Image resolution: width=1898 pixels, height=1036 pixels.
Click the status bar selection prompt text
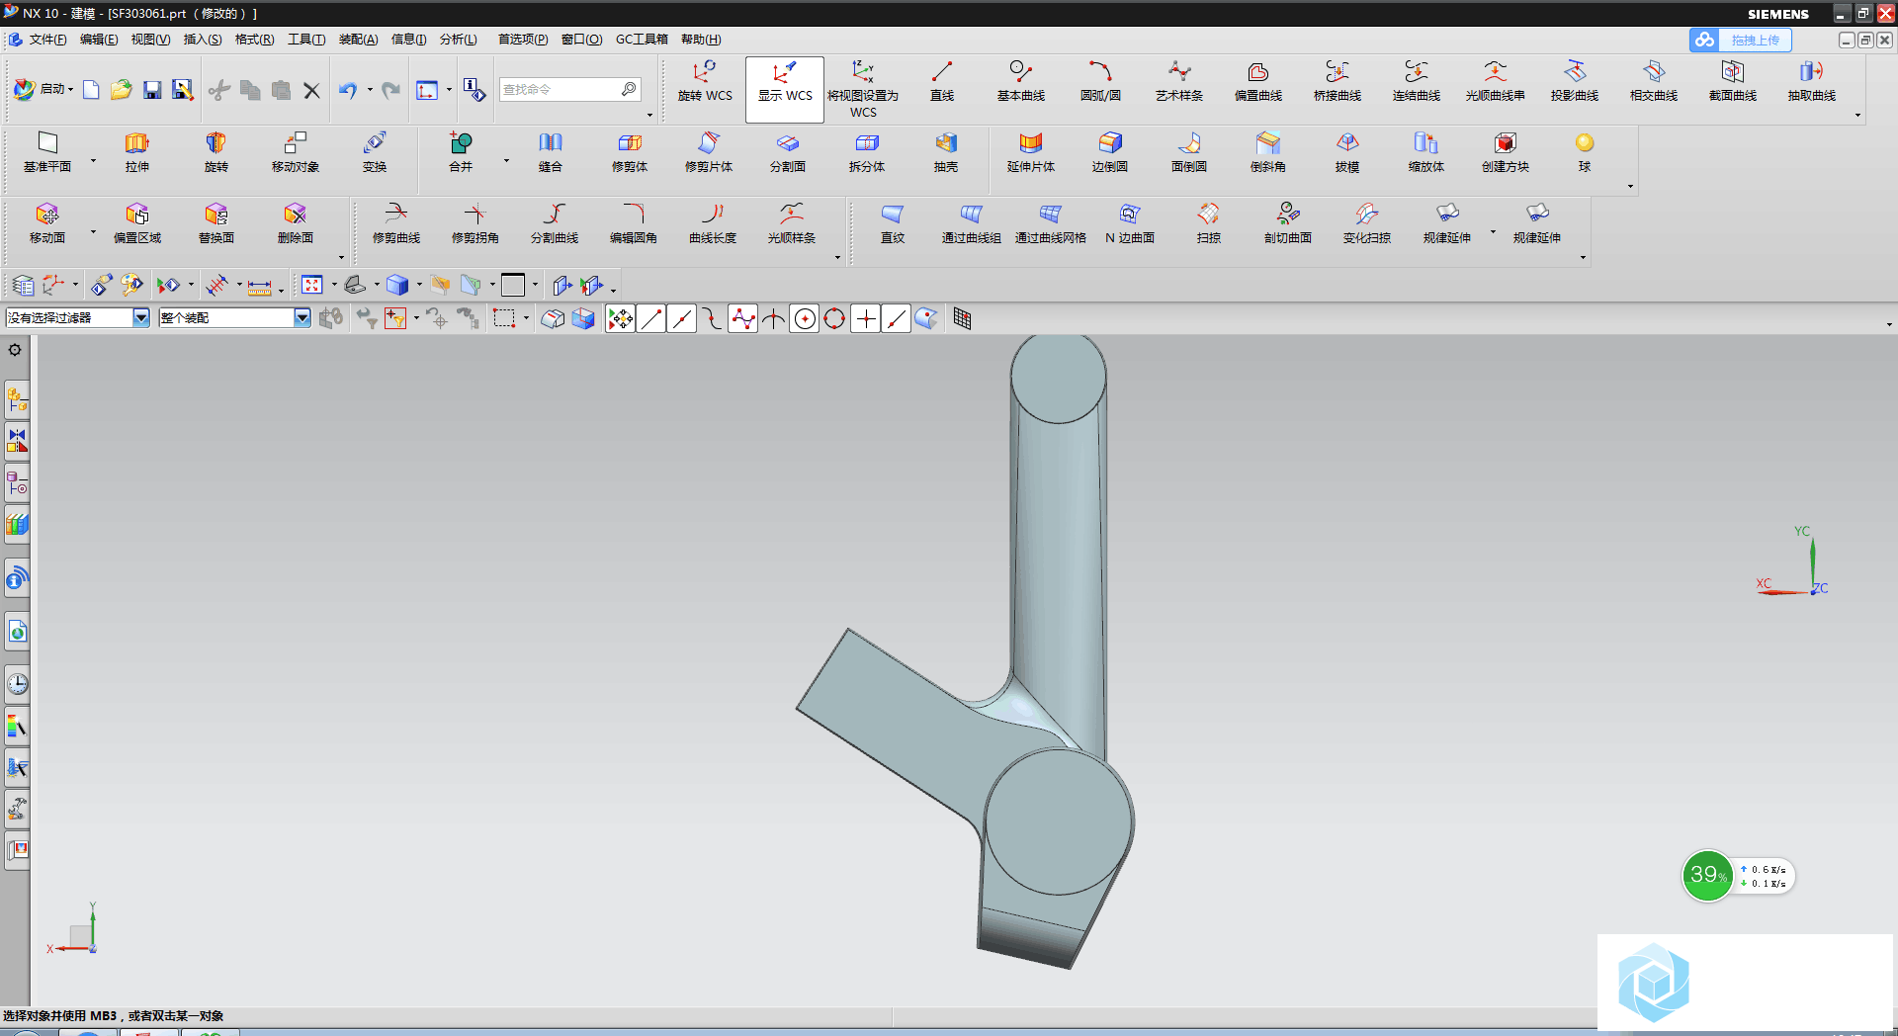click(114, 1016)
